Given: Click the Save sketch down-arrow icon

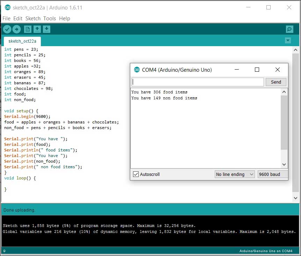Looking at the screenshot, I should click(46, 29).
